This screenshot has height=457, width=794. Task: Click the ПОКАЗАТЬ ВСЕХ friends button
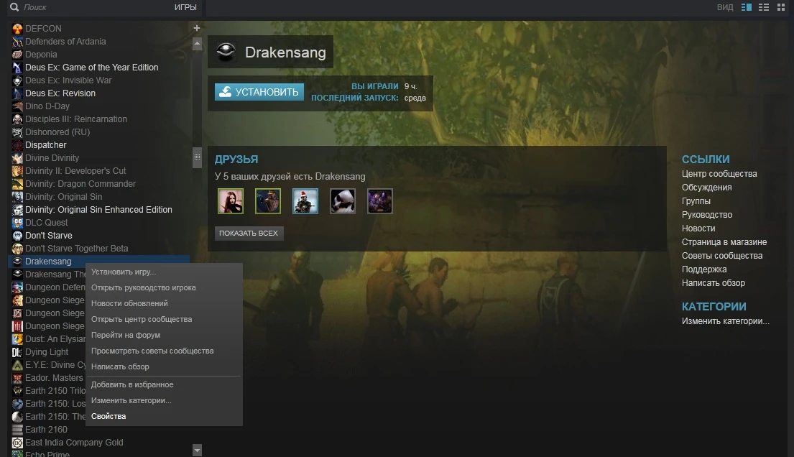249,233
